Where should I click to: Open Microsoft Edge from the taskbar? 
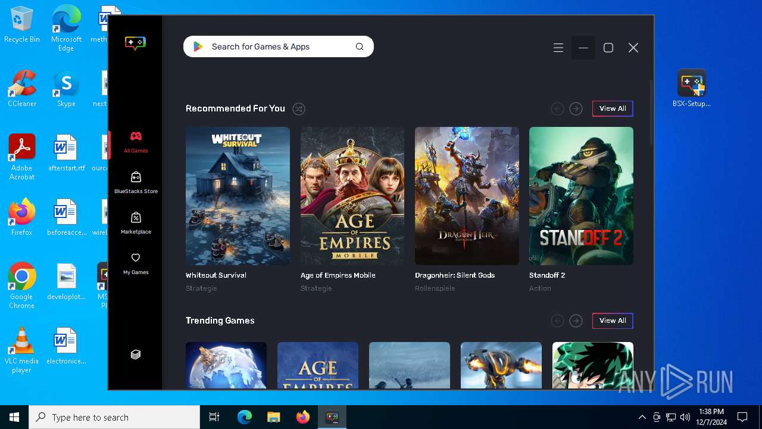pyautogui.click(x=245, y=417)
